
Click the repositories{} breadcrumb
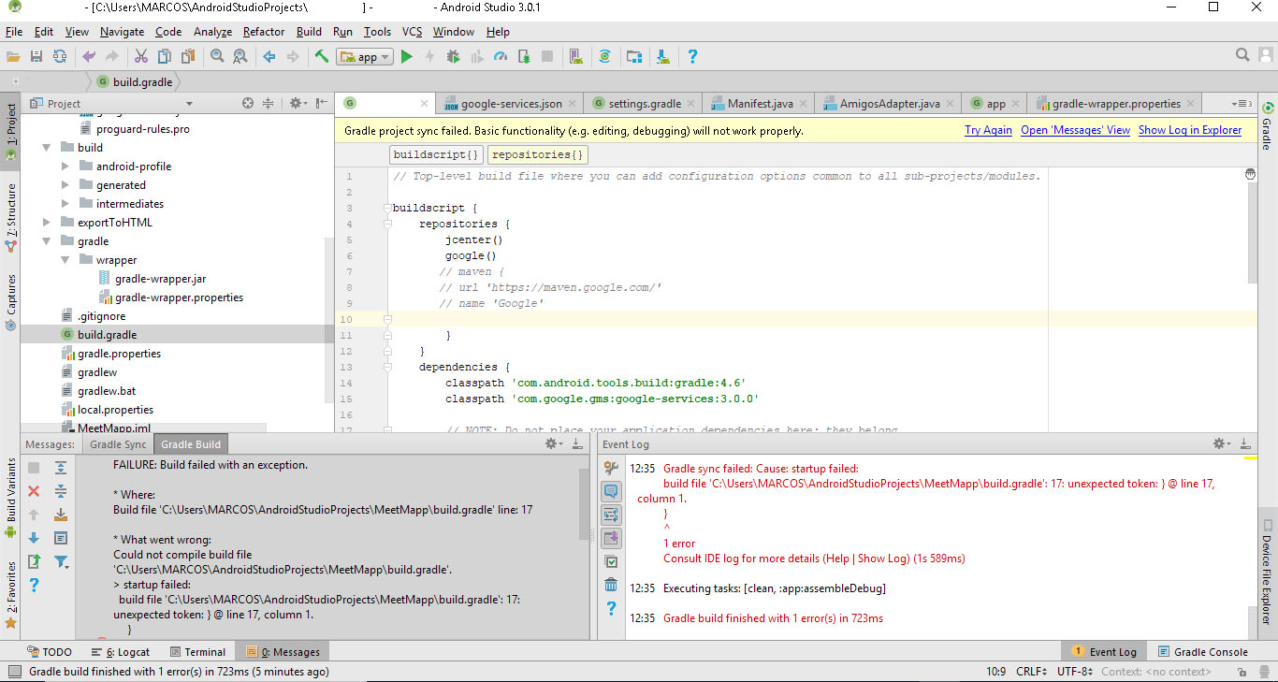click(x=538, y=154)
